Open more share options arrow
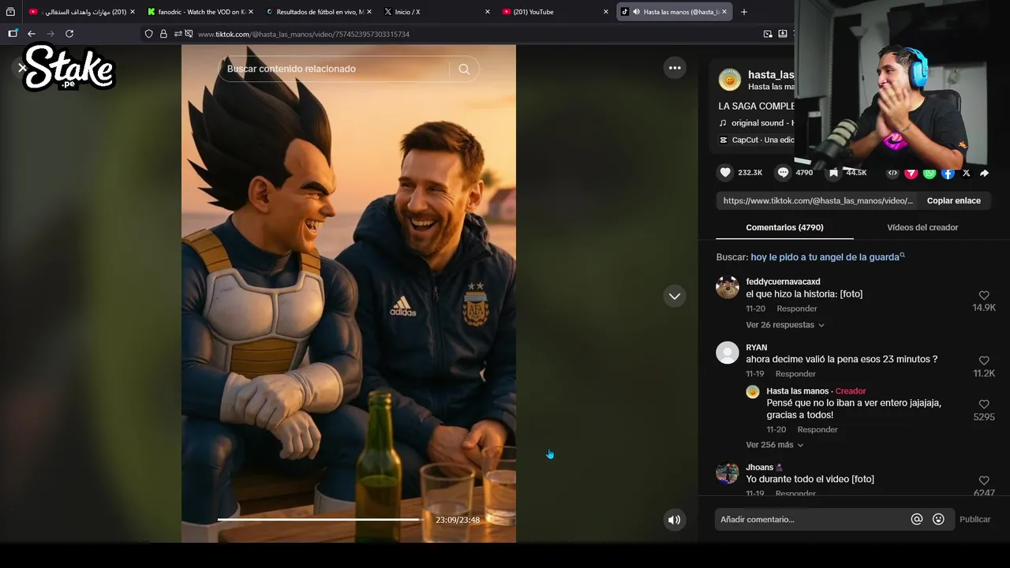Screen dimensions: 1010x568 [984, 173]
